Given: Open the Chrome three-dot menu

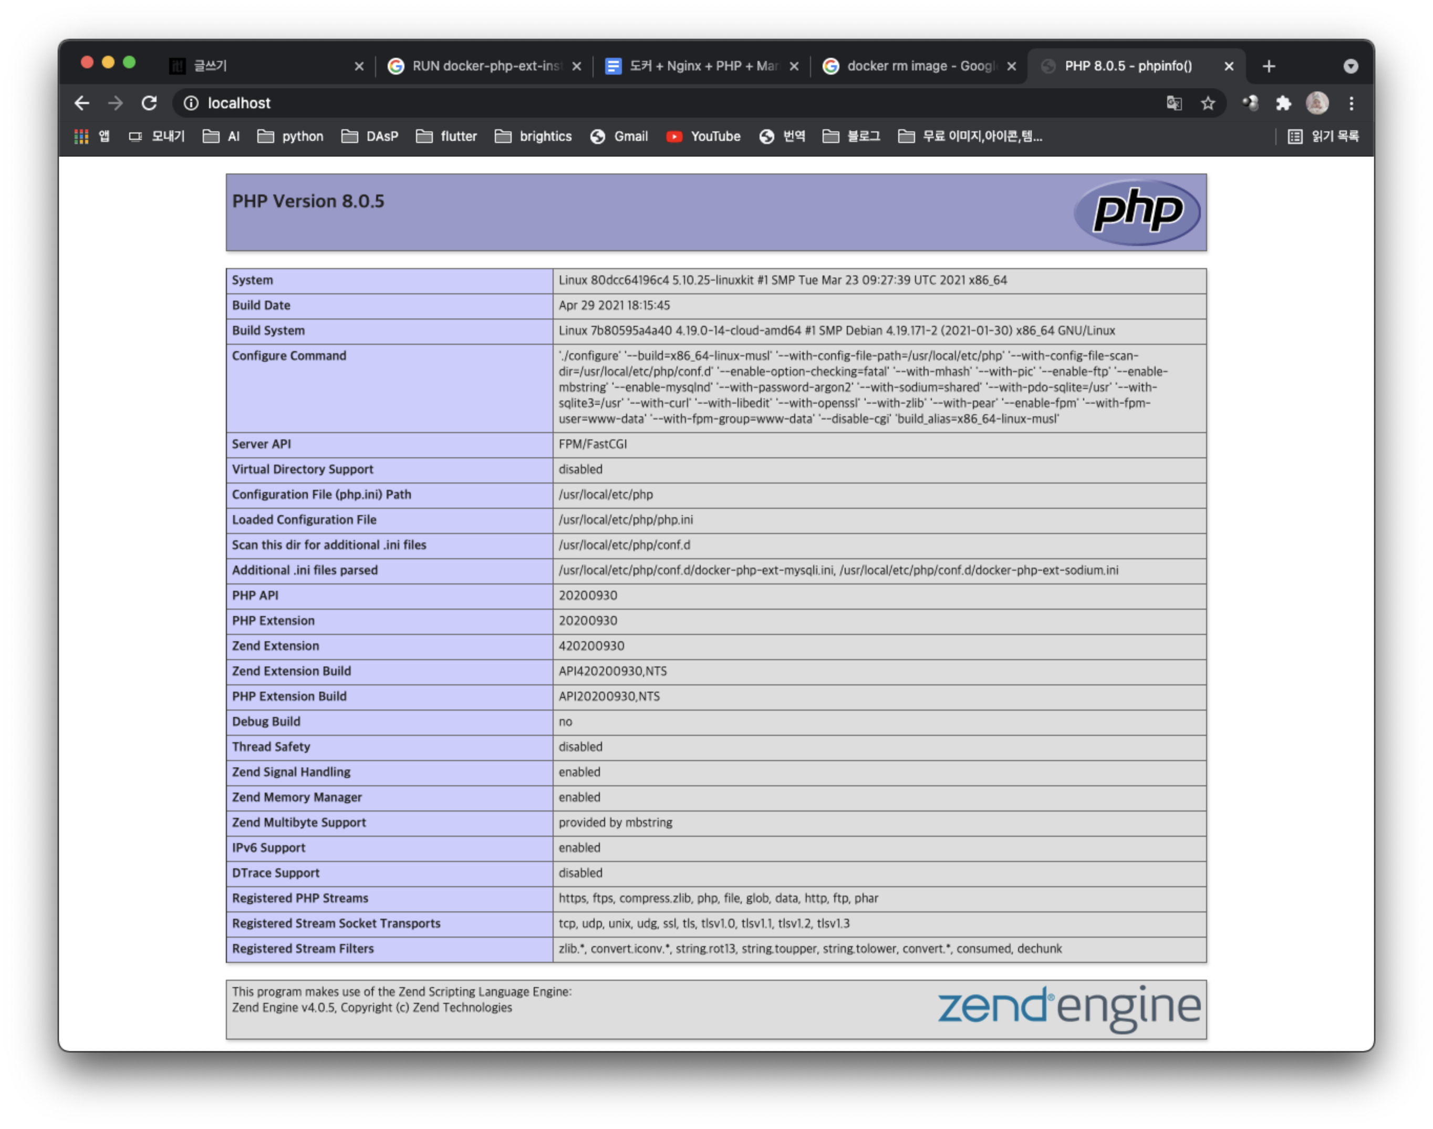Looking at the screenshot, I should coord(1351,103).
